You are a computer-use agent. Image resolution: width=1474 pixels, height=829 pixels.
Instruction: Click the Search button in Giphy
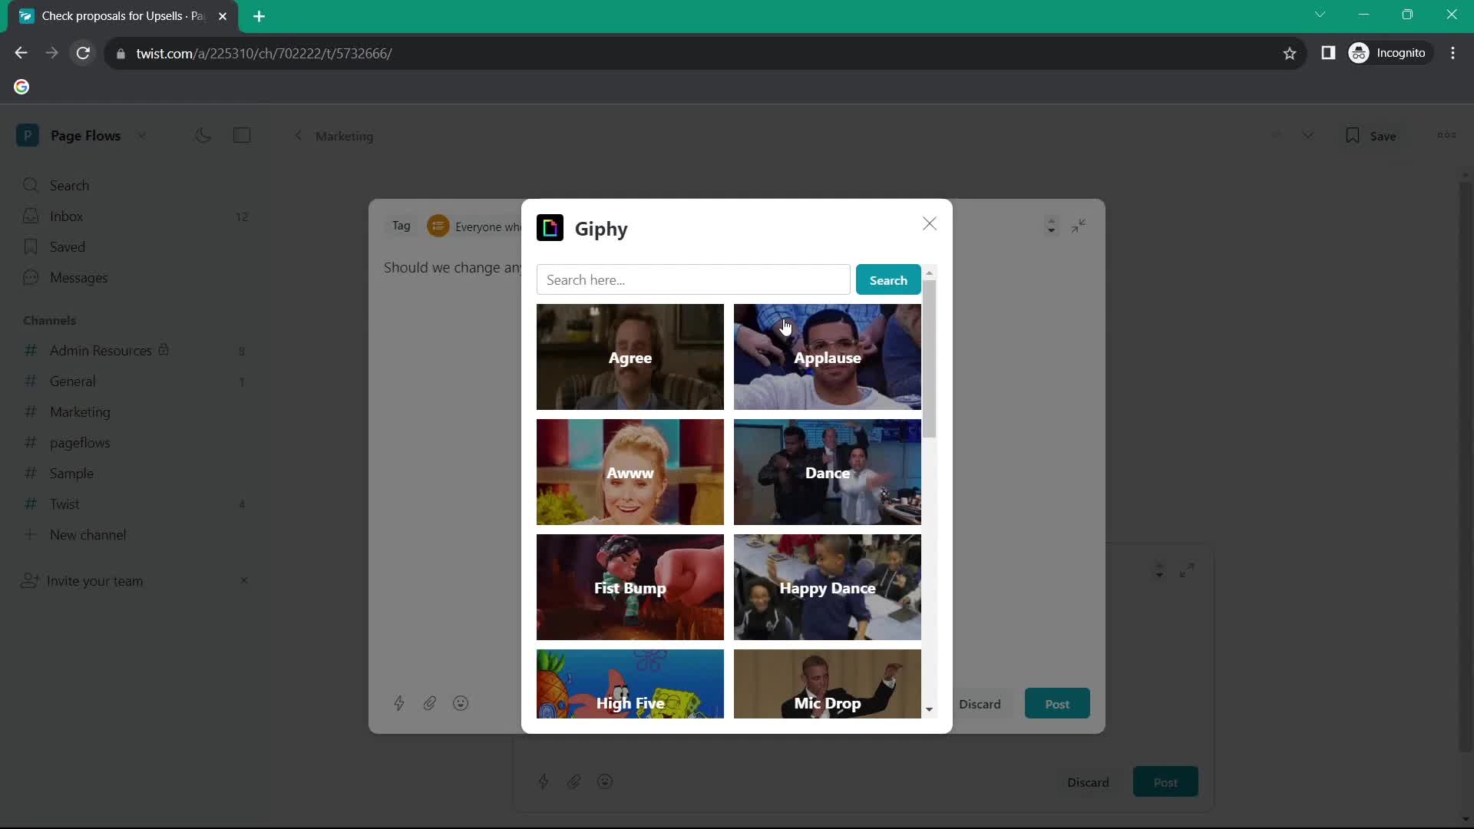(x=887, y=279)
